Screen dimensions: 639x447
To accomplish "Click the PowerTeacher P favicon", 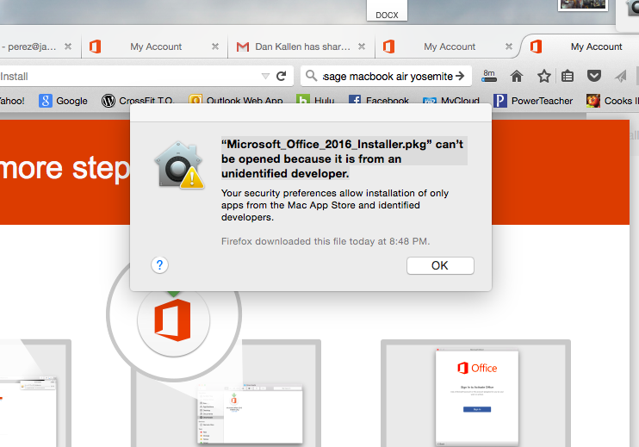I will [500, 101].
